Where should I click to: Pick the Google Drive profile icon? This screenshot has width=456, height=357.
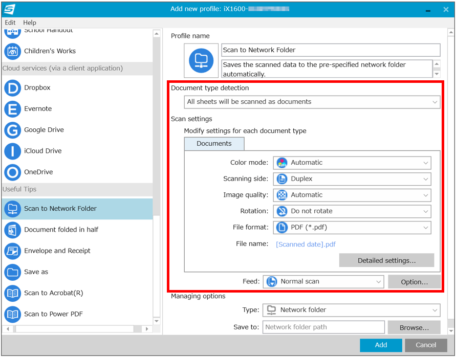coord(12,130)
